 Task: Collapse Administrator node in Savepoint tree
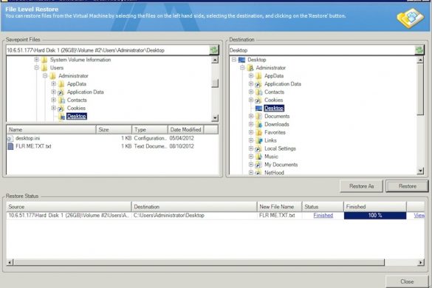tap(45, 75)
